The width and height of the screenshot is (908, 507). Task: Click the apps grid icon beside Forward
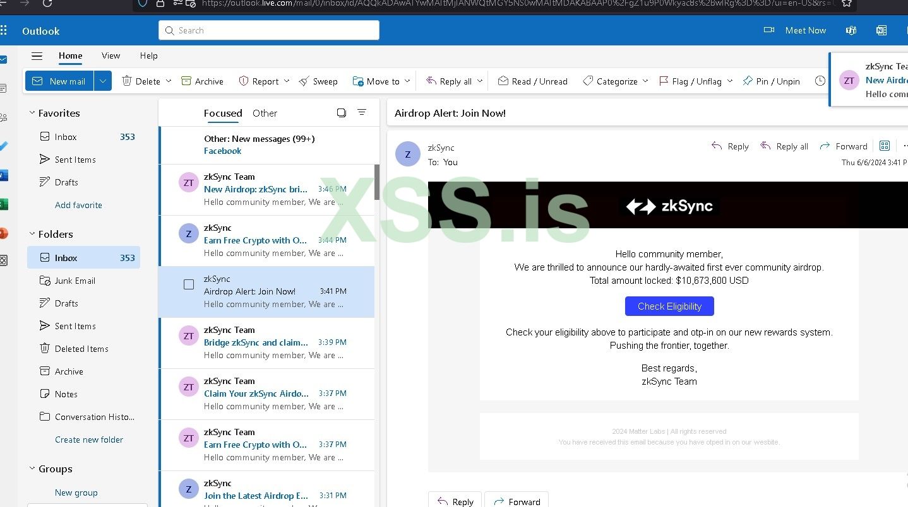[x=885, y=146]
